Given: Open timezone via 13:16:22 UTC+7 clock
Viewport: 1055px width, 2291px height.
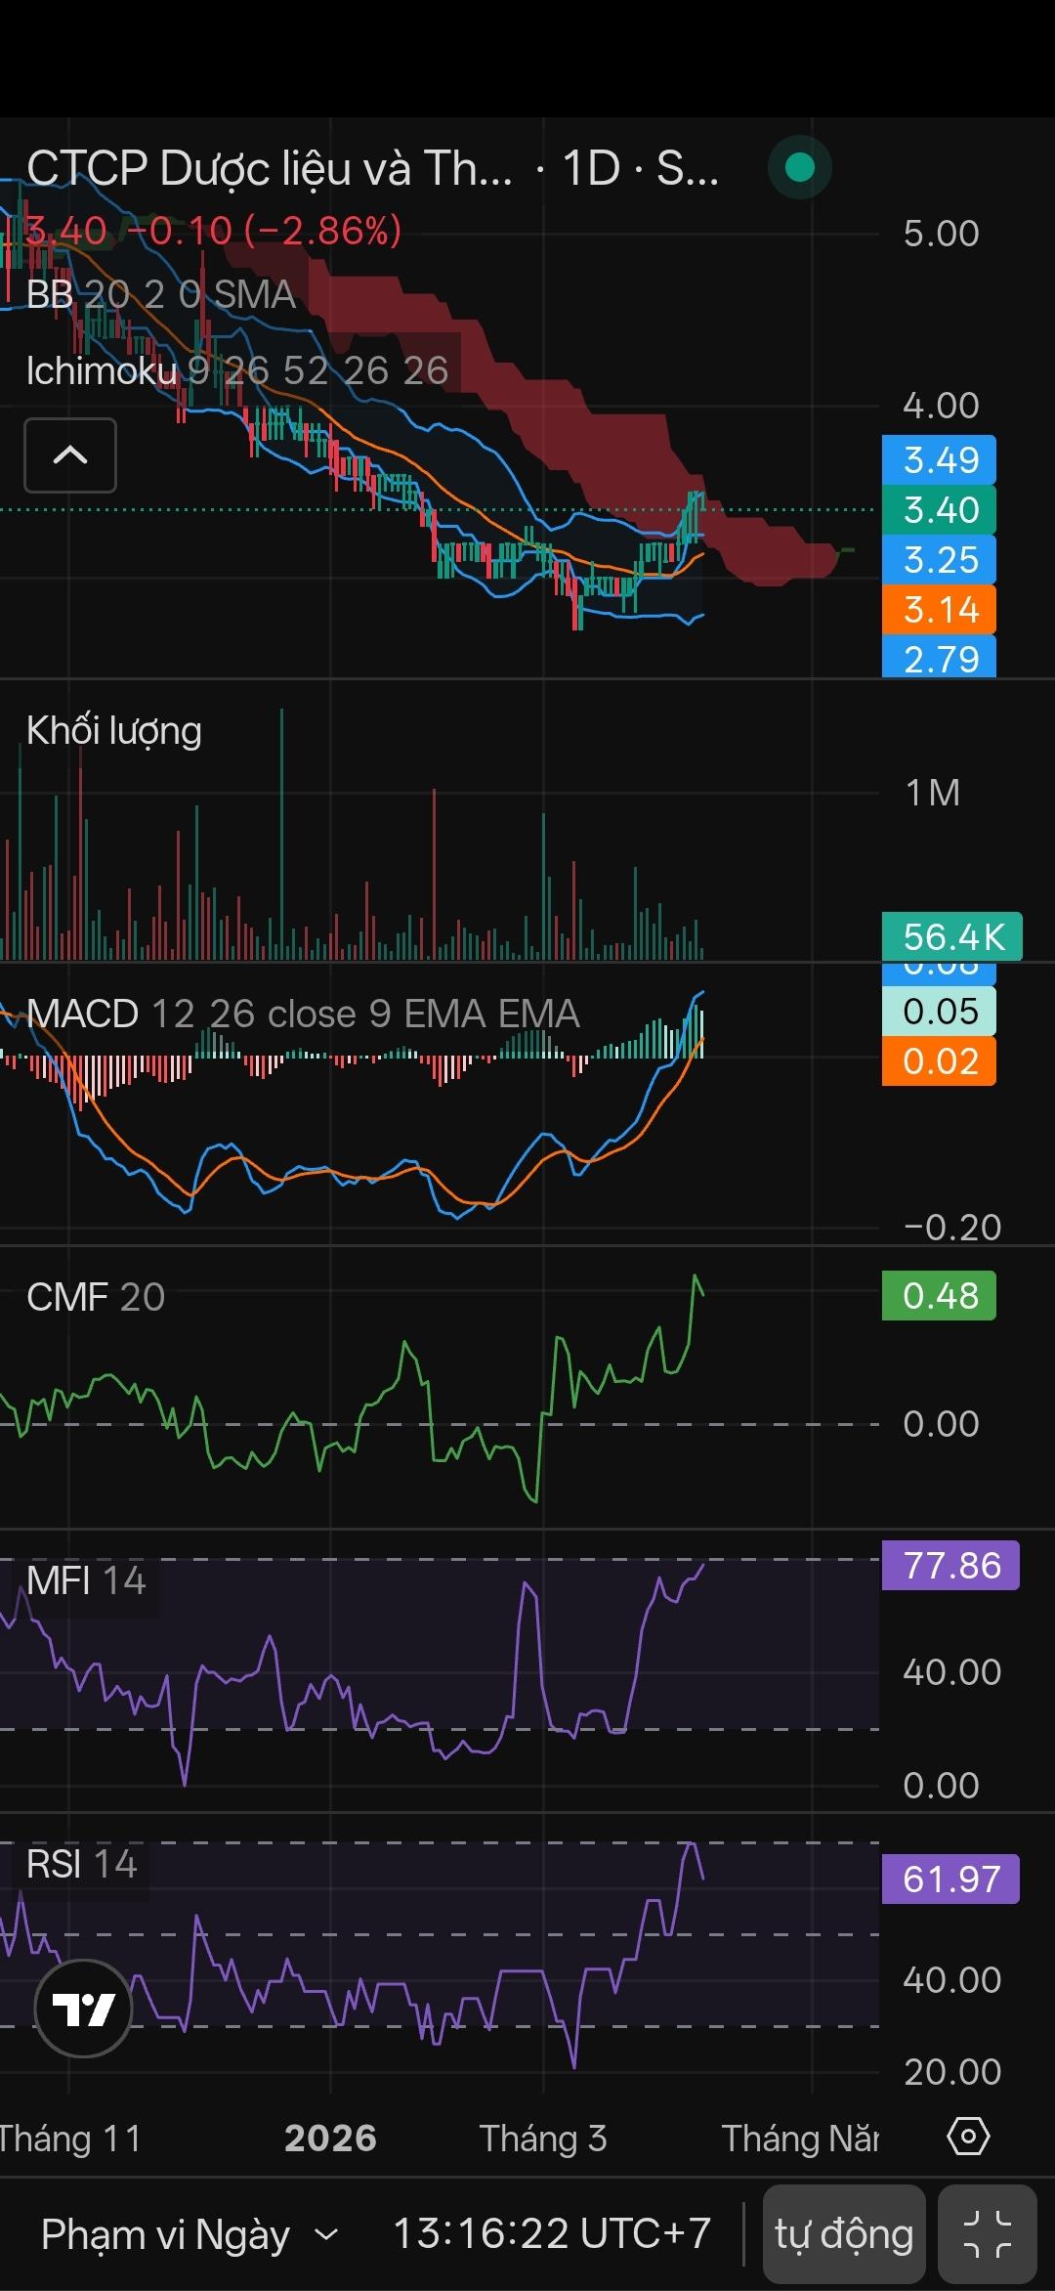Looking at the screenshot, I should [551, 2234].
